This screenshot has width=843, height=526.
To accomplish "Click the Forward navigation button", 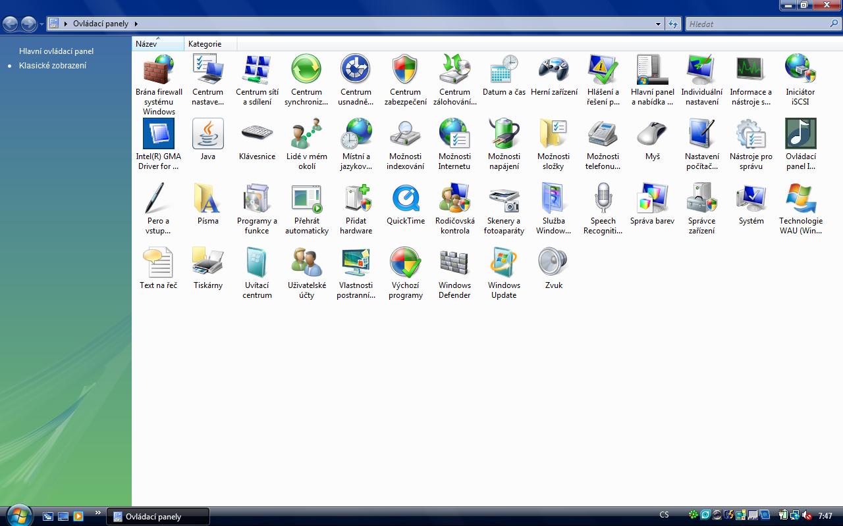I will [28, 24].
